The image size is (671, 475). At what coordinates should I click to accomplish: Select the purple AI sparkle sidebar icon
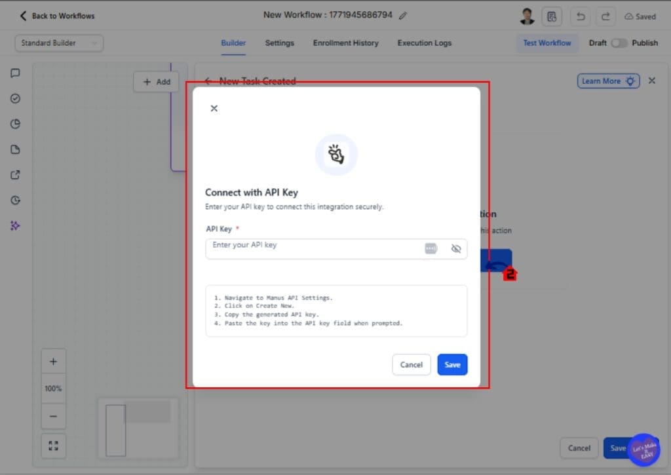point(15,226)
